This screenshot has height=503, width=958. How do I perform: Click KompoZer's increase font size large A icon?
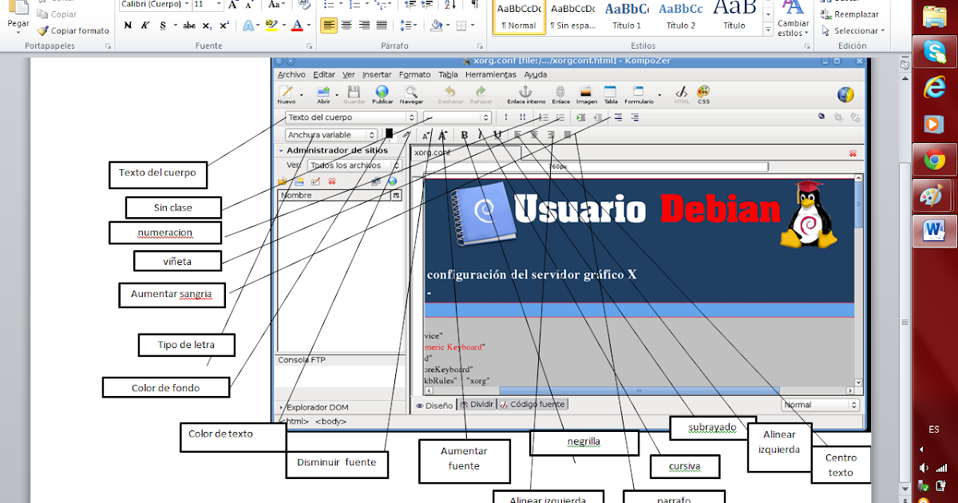(x=443, y=135)
